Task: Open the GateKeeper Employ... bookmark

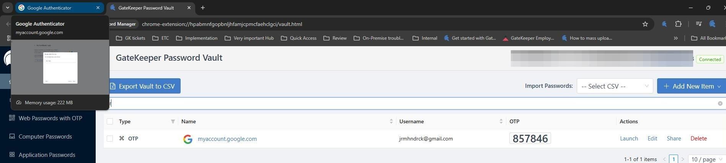Action: point(528,38)
